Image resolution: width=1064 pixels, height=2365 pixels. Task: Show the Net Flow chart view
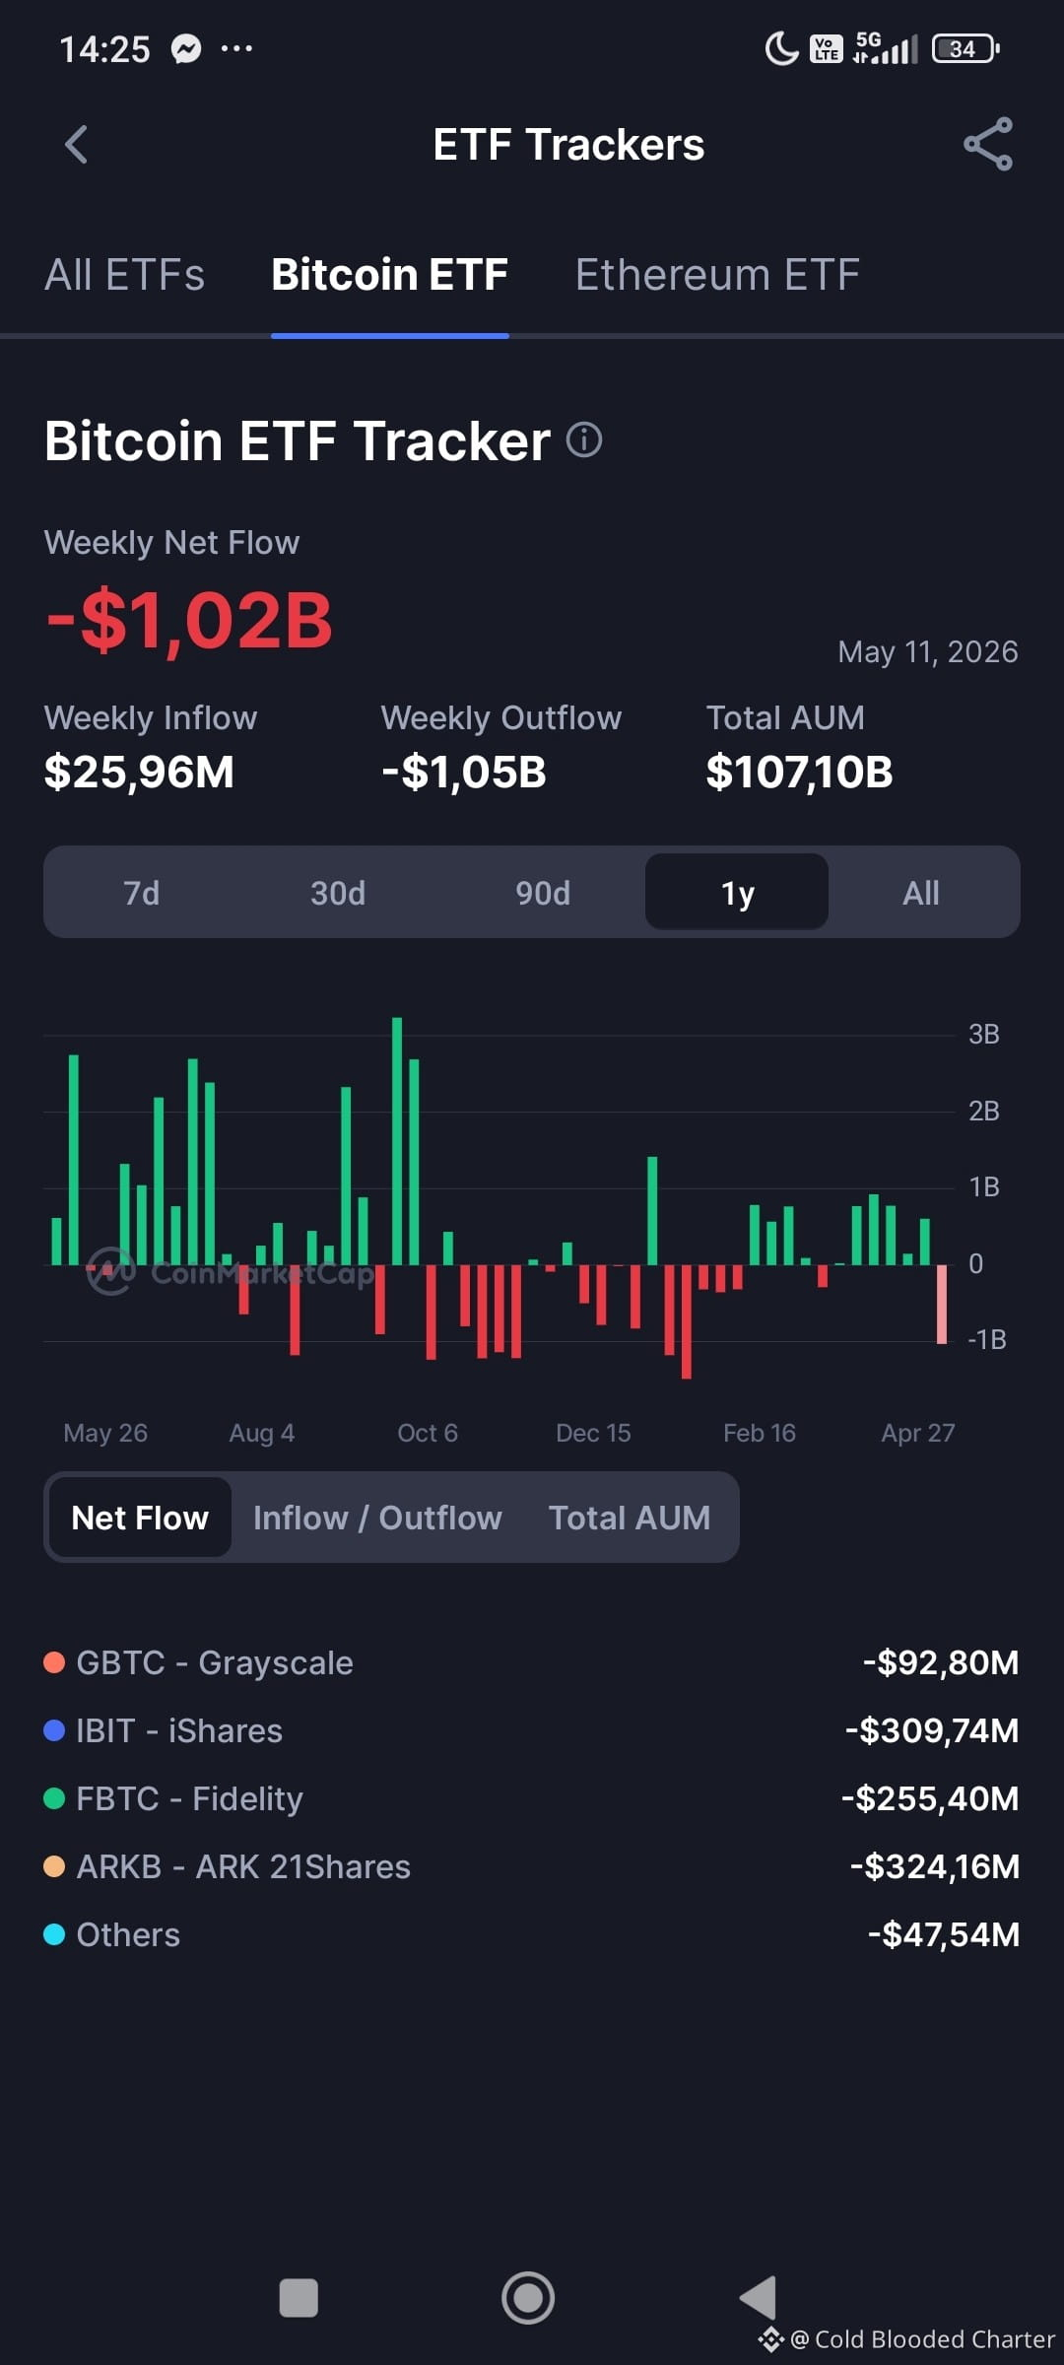click(140, 1518)
